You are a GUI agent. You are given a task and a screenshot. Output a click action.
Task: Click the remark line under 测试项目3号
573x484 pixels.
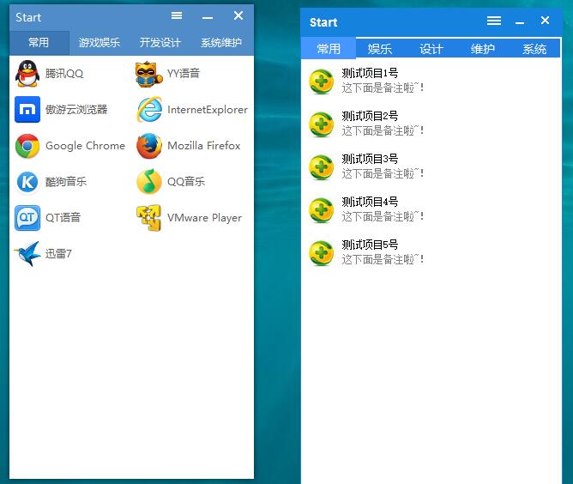[383, 173]
